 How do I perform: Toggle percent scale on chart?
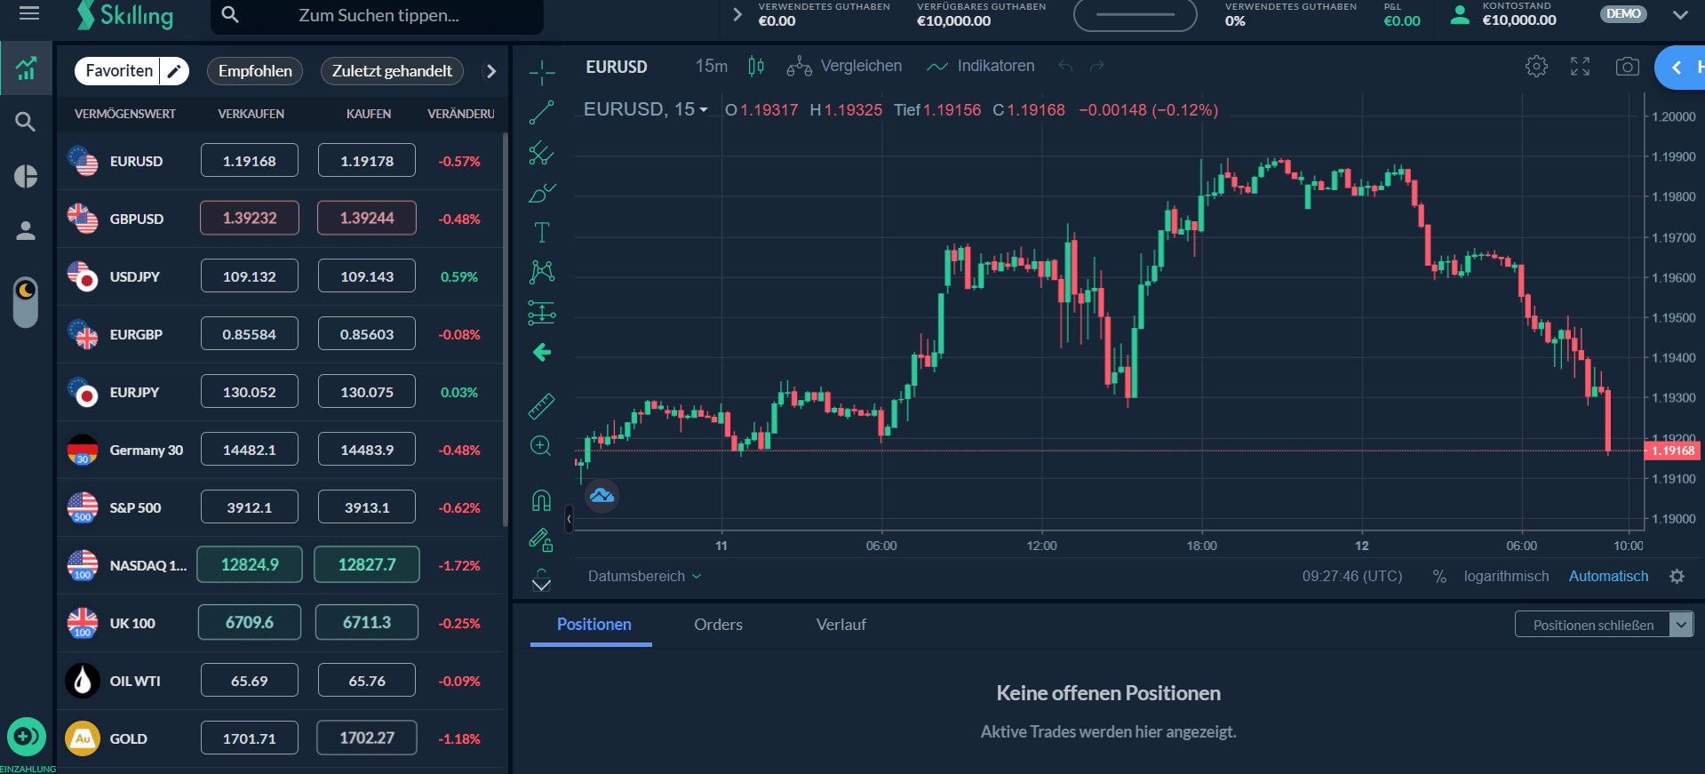point(1439,577)
